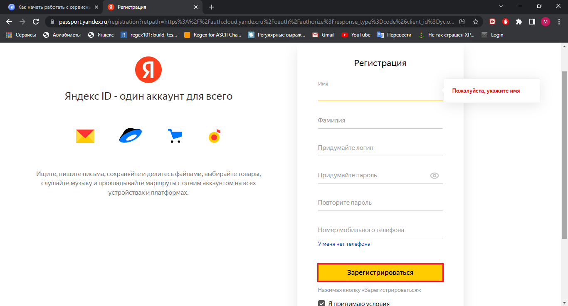Open the red double-arrow extension icon

click(x=492, y=22)
